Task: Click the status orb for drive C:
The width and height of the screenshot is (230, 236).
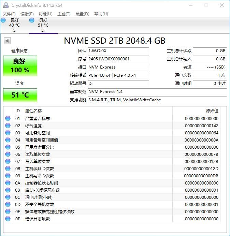Action: click(x=3, y=20)
